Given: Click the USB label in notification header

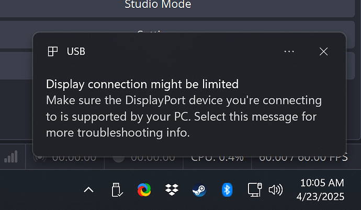Looking at the screenshot, I should pyautogui.click(x=76, y=51).
